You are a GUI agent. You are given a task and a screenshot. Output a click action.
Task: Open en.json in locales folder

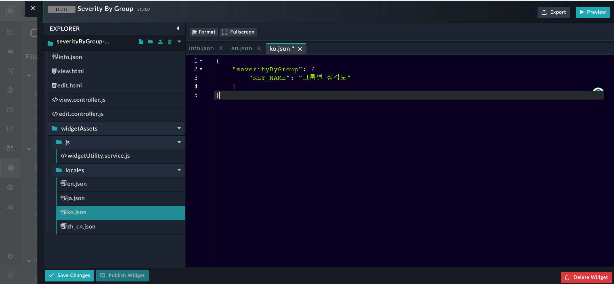click(x=121, y=184)
